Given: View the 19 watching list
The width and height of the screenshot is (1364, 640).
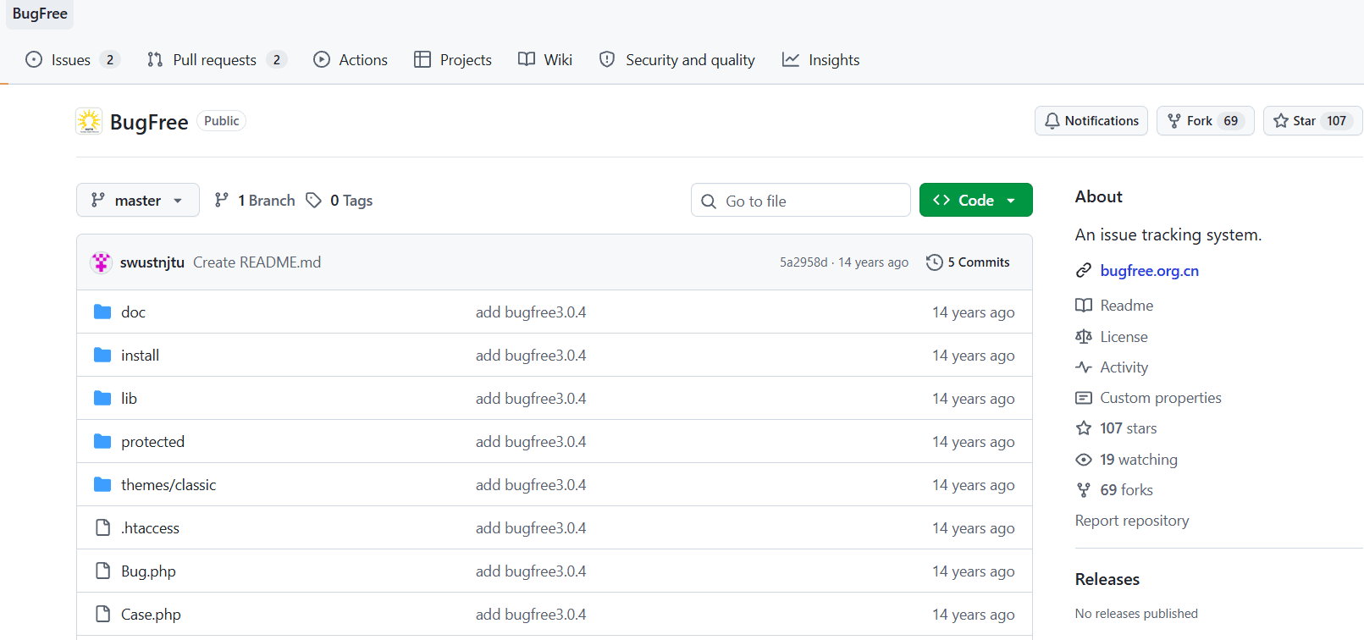Looking at the screenshot, I should coord(1126,460).
